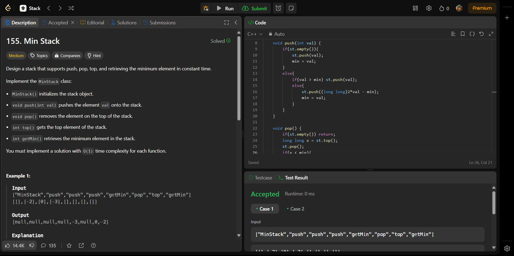
Task: Click the Medium difficulty badge
Action: [x=16, y=56]
